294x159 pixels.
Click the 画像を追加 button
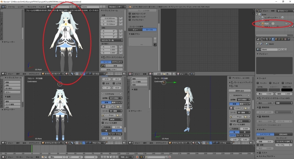(x=240, y=91)
